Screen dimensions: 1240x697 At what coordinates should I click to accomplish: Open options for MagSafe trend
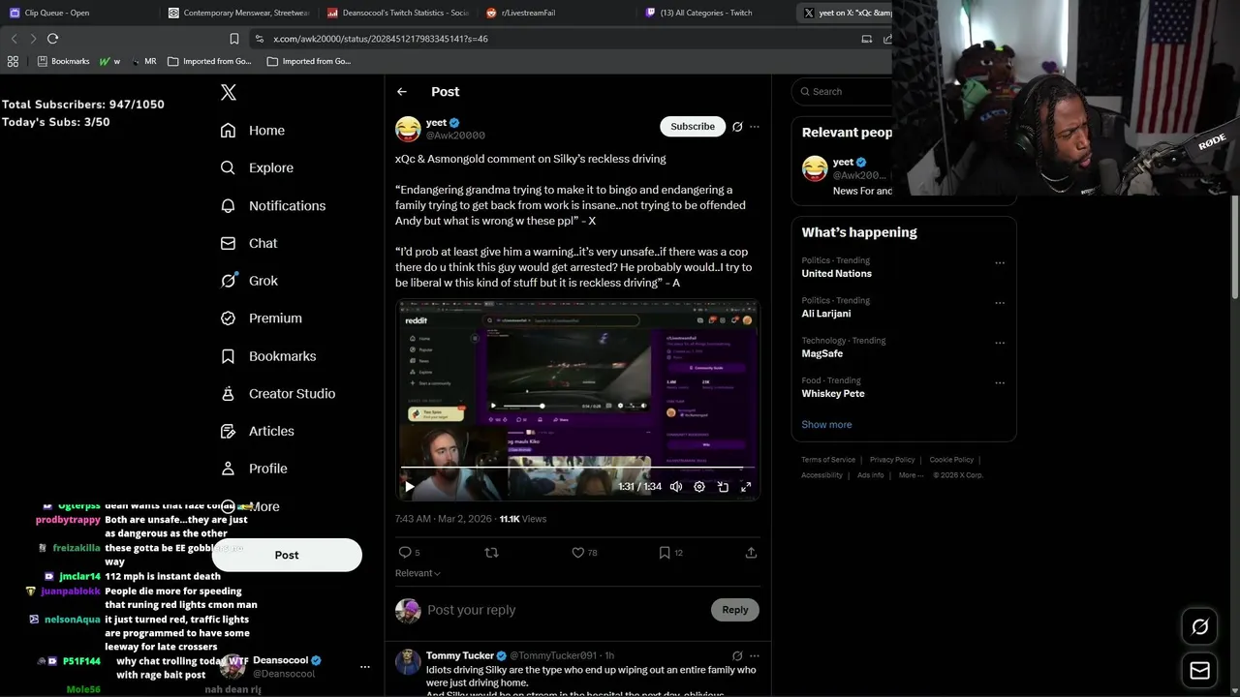tap(1000, 343)
